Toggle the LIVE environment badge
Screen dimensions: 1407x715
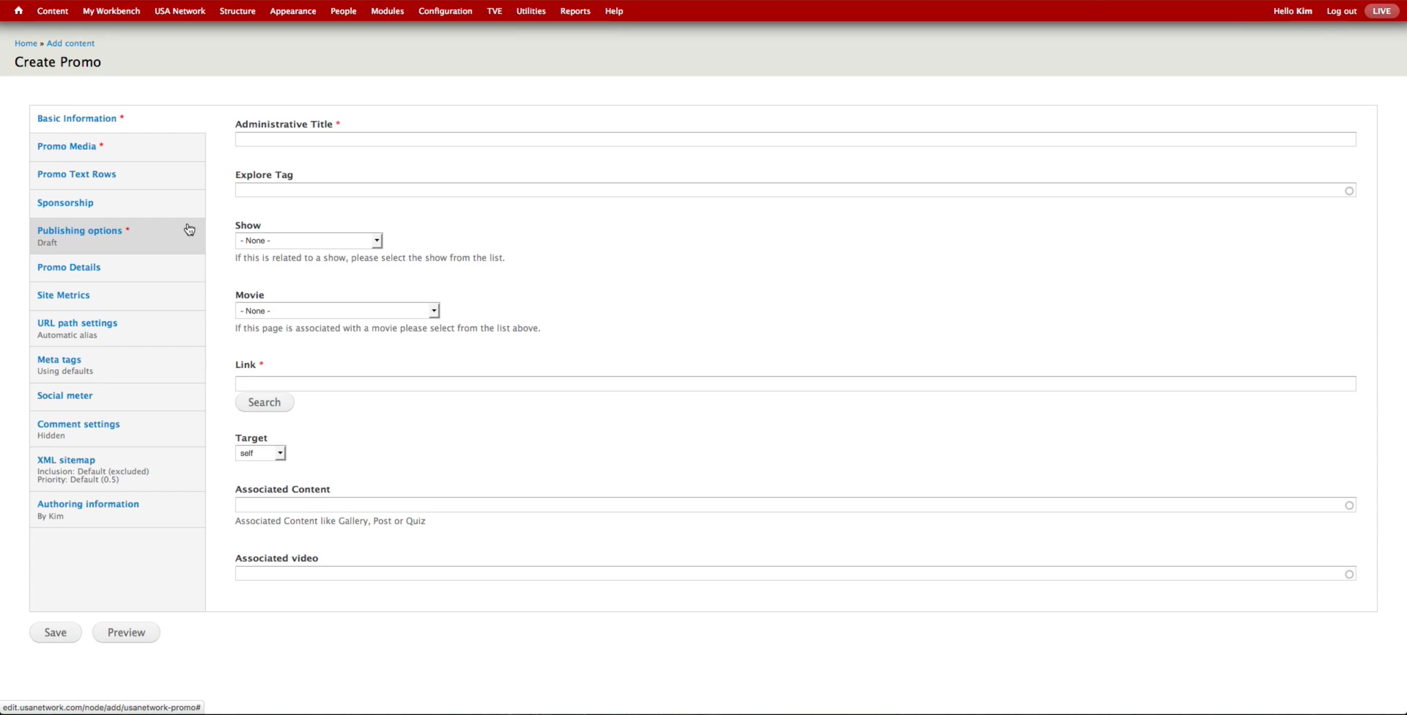pos(1381,11)
